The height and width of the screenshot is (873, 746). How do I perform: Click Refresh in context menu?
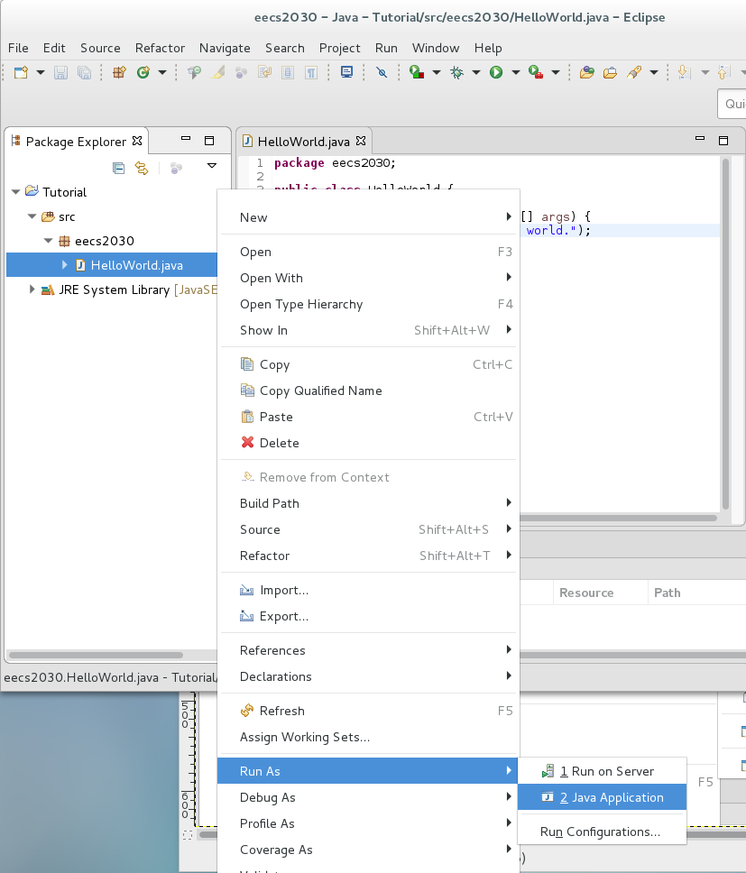(368, 711)
